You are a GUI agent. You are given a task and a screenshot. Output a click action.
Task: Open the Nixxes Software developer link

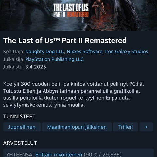[85, 52]
